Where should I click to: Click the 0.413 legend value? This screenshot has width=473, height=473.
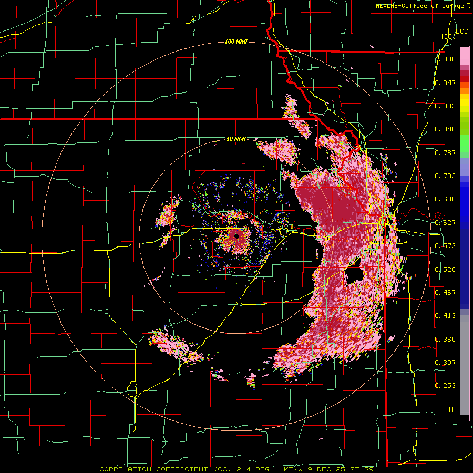(x=445, y=315)
